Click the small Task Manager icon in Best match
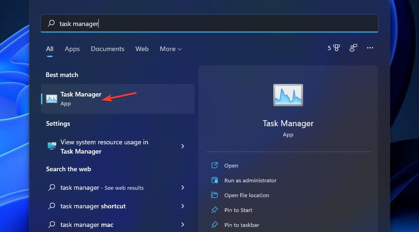This screenshot has height=232, width=419. point(52,99)
